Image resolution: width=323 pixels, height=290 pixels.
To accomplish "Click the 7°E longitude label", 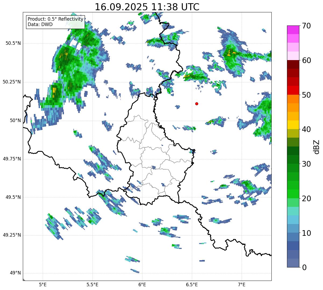I will [242, 284].
